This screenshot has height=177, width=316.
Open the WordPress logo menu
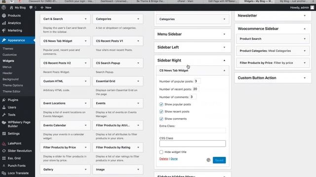(3, 8)
